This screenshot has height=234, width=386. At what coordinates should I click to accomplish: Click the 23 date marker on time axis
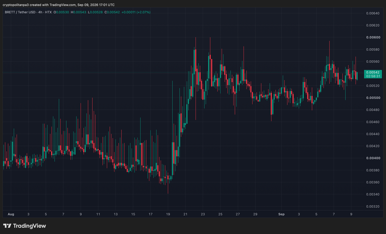(203, 214)
